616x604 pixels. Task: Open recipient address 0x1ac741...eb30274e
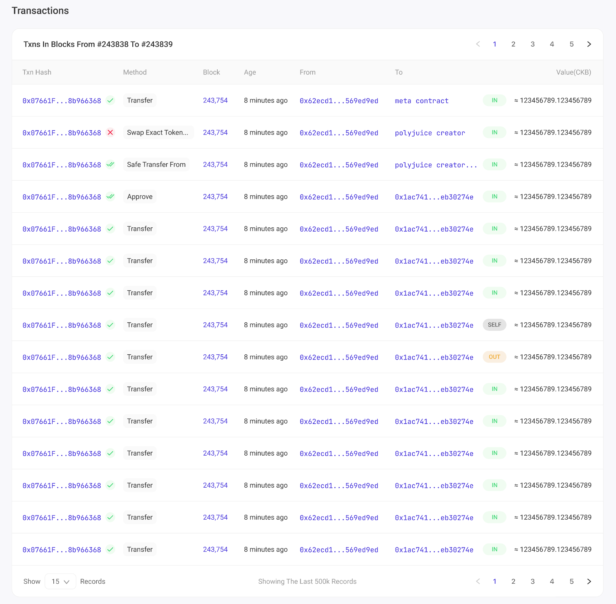pyautogui.click(x=434, y=196)
